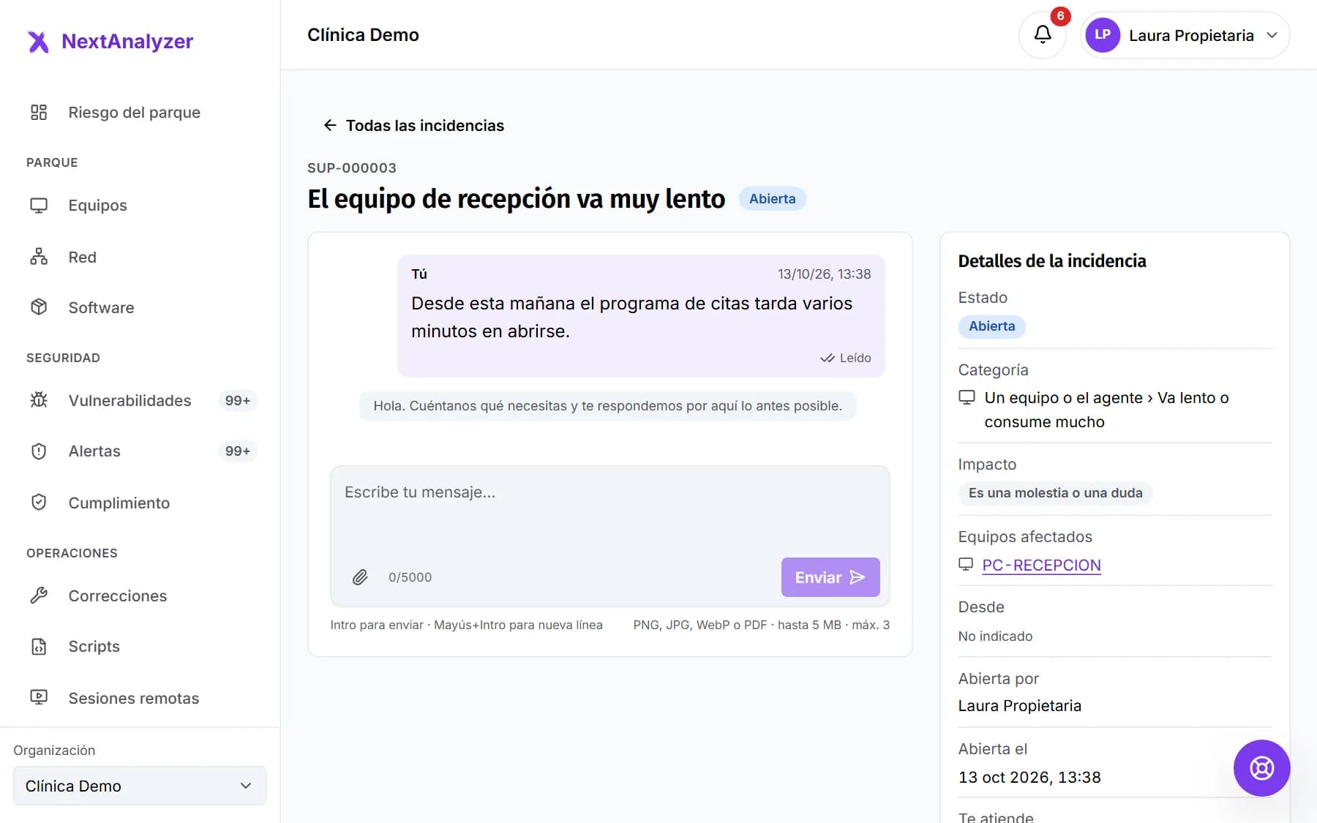Click the Cumplimiento shield-check icon
The image size is (1317, 823).
click(39, 503)
